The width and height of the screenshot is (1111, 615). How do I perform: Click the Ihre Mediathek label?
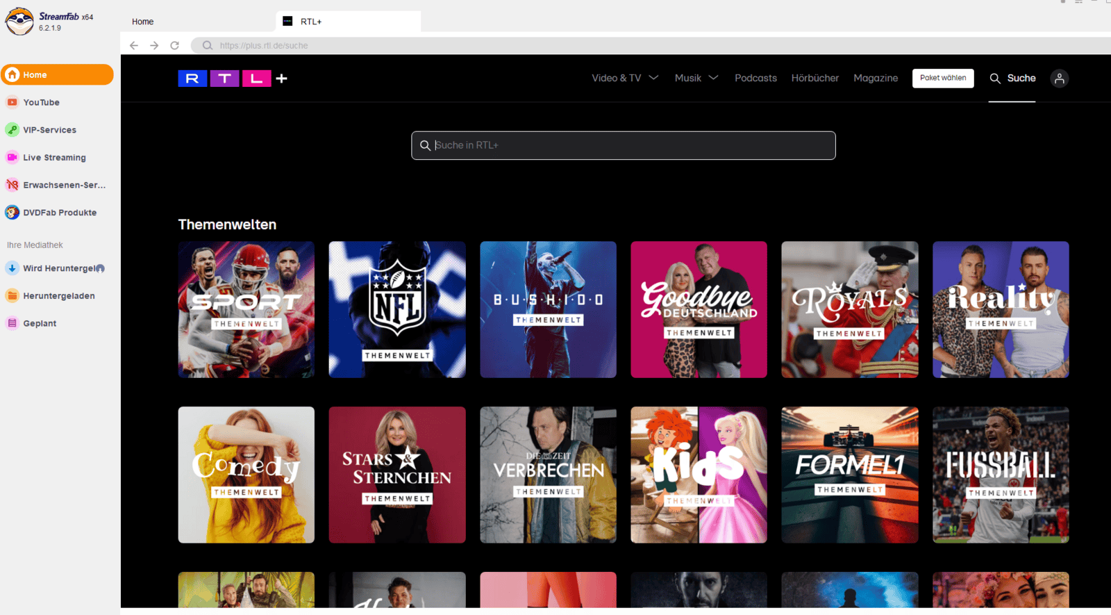[x=35, y=245]
